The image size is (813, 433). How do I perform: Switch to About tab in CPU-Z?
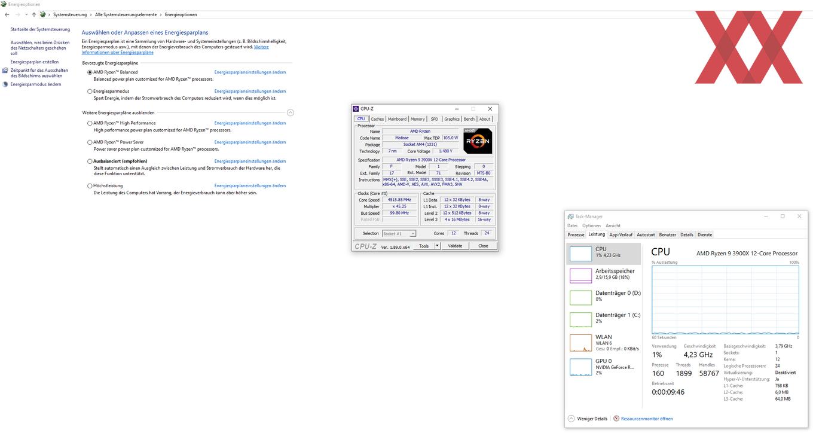(x=485, y=119)
